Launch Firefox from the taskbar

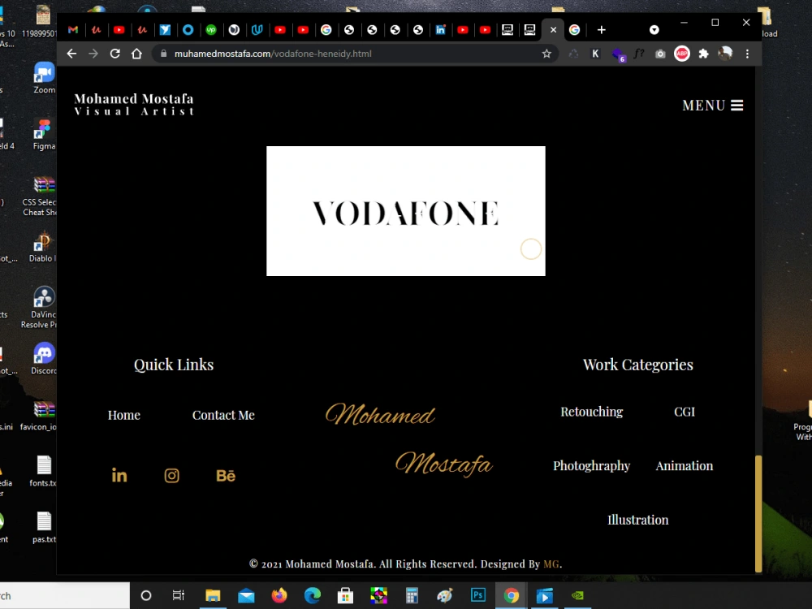279,595
